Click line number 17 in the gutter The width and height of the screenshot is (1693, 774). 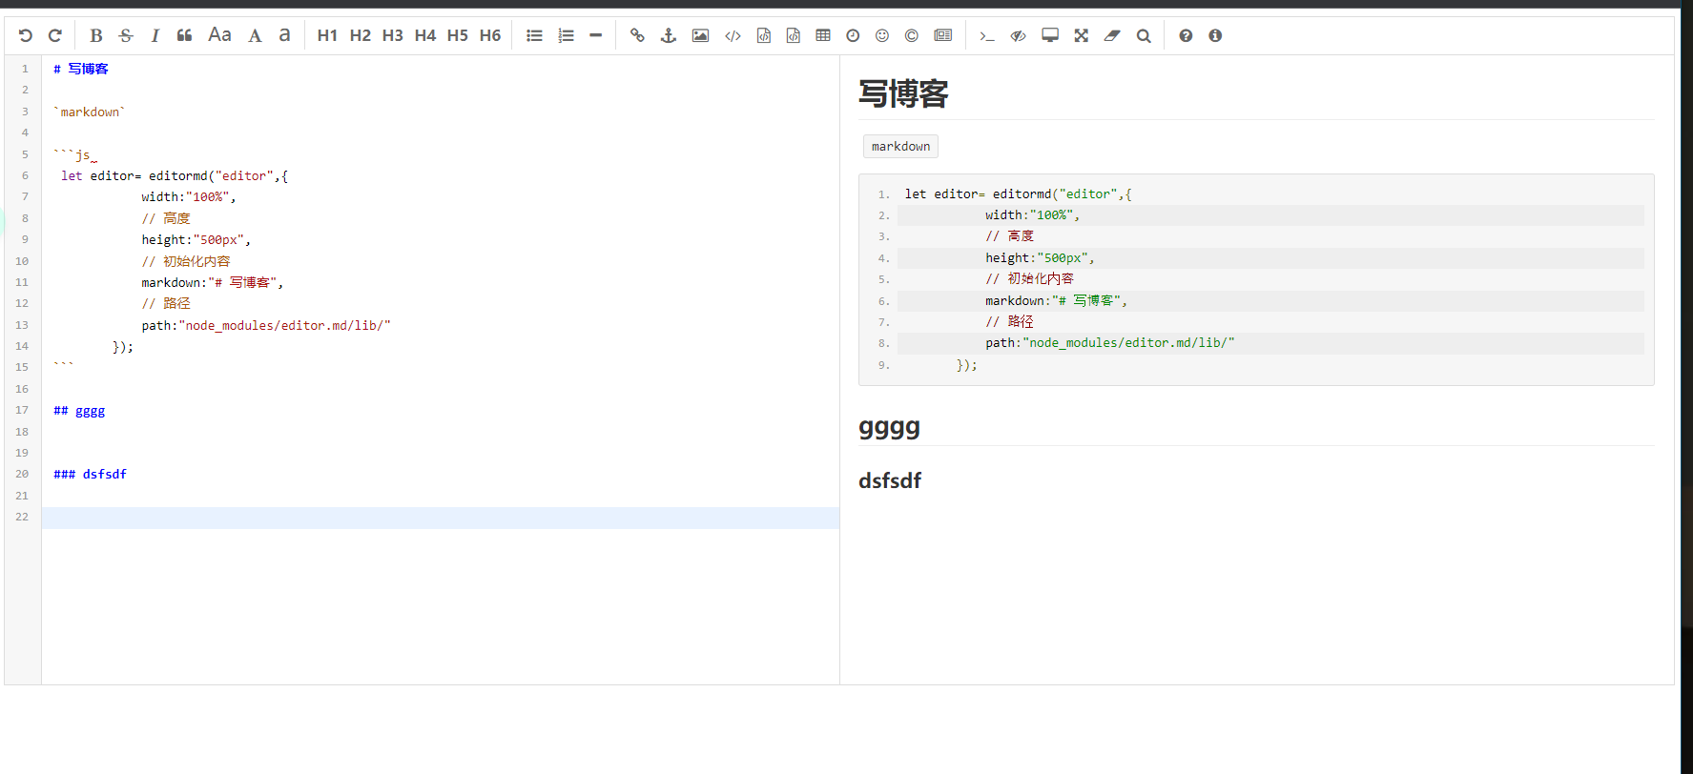coord(22,410)
